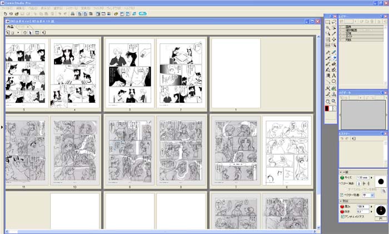This screenshot has width=389, height=234.
Task: Open 厚み value arrow flyout
Action: click(x=371, y=206)
